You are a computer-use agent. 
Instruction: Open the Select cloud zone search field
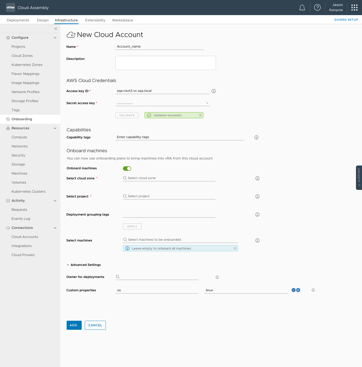pyautogui.click(x=169, y=178)
